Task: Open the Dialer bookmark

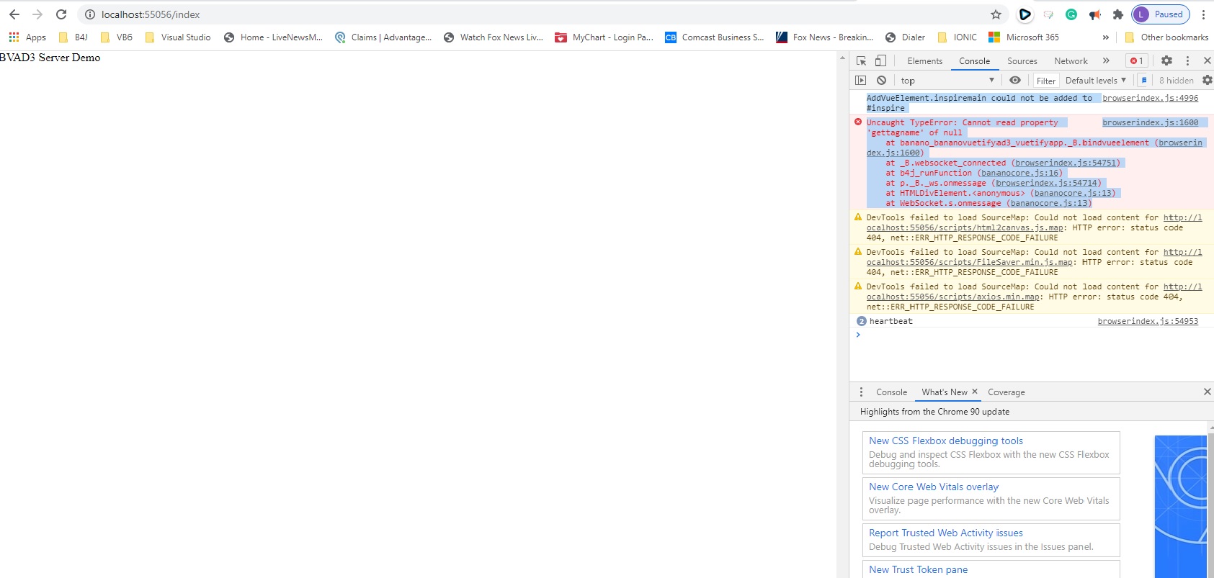Action: coord(905,37)
